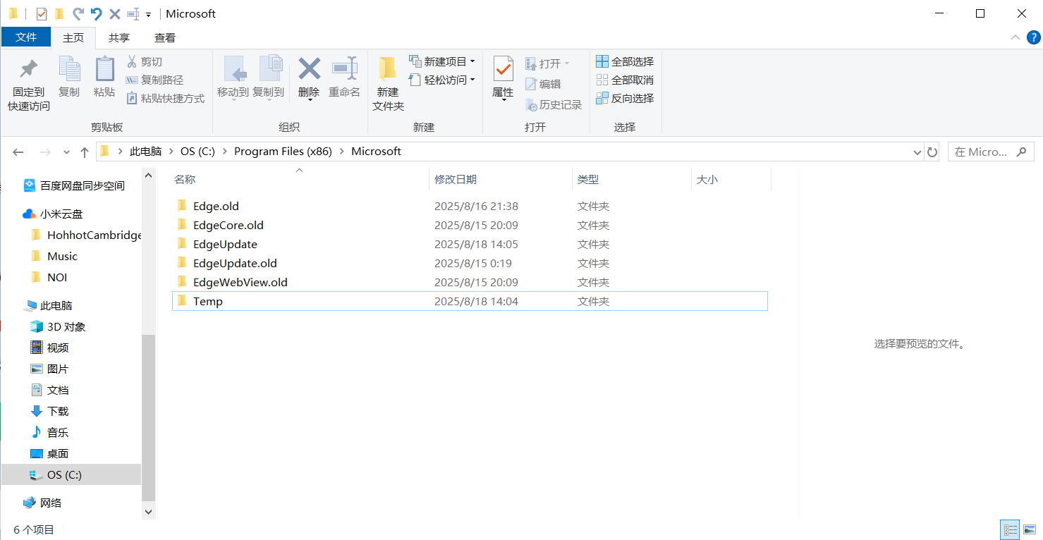The height and width of the screenshot is (540, 1043).
Task: Select the EdgeUpdate.old folder
Action: 470,264
